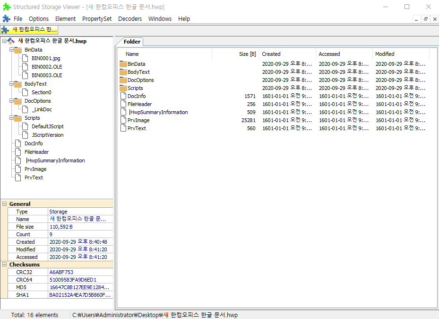Click the PrvImage stream icon in tree
Image resolution: width=439 pixels, height=319 pixels.
[18, 169]
